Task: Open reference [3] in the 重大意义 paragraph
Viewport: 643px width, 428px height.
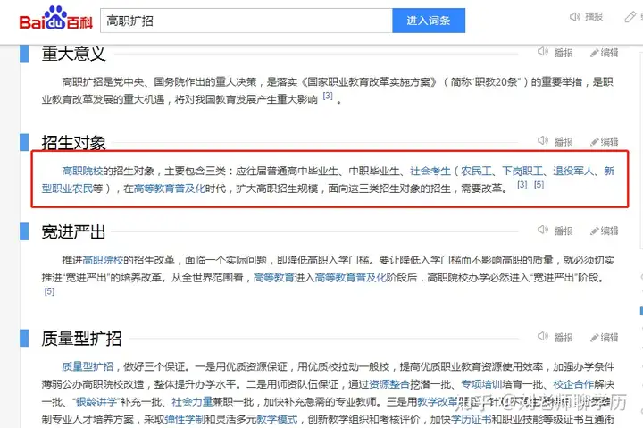Action: tap(328, 96)
